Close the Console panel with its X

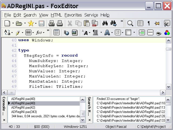point(4,120)
